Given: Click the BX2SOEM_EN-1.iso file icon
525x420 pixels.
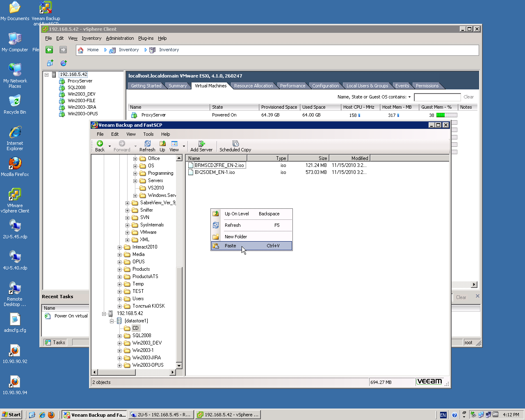Looking at the screenshot, I should (x=191, y=172).
